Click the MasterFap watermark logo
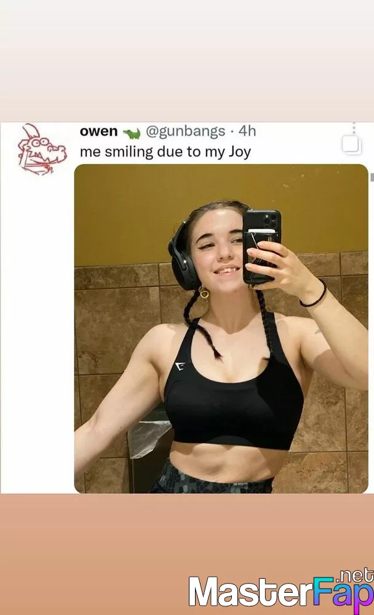 pyautogui.click(x=280, y=592)
